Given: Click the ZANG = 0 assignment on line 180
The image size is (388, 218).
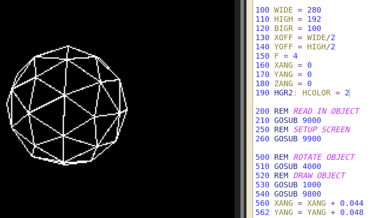Looking at the screenshot, I should pos(292,83).
